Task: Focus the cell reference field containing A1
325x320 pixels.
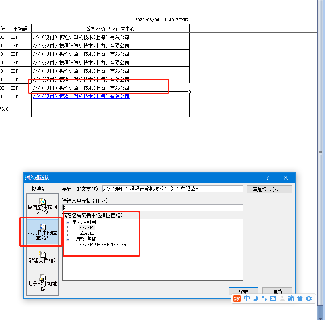Action: (153, 208)
